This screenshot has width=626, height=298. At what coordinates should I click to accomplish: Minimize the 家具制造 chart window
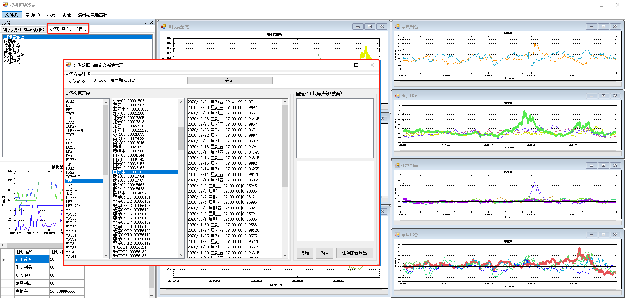[x=591, y=27]
